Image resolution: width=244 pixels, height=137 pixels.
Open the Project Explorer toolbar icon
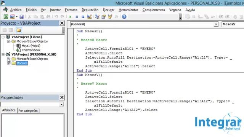pyautogui.click(x=97, y=17)
